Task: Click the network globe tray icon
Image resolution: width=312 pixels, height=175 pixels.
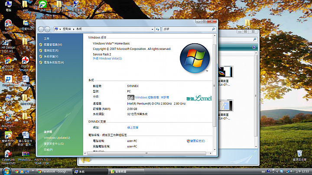Action: pyautogui.click(x=288, y=171)
